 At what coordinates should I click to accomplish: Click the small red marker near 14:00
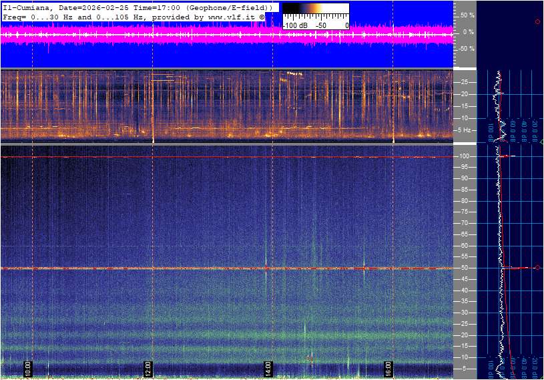310,358
